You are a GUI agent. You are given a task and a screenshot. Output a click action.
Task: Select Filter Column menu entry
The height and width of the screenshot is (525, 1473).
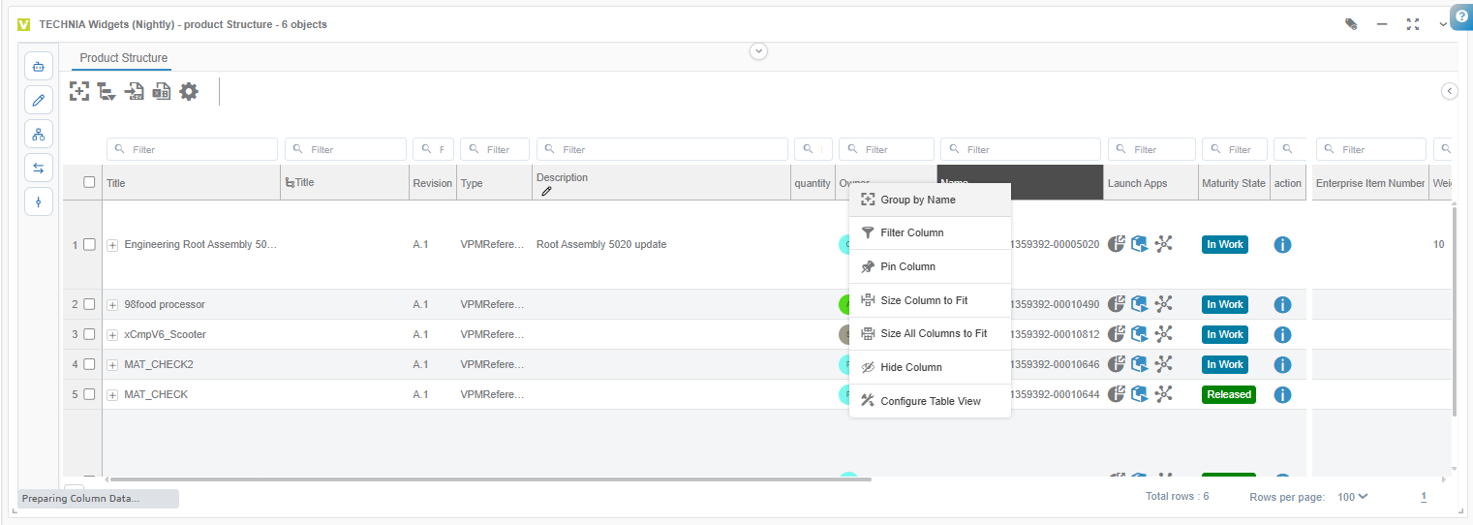[x=930, y=232]
